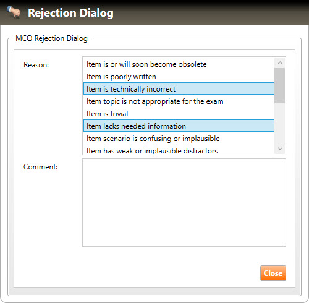
Task: Click the thumbs-down Rejection Dialog icon
Action: click(14, 12)
